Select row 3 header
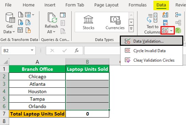This screenshot has width=186, height=125. click(x=4, y=84)
